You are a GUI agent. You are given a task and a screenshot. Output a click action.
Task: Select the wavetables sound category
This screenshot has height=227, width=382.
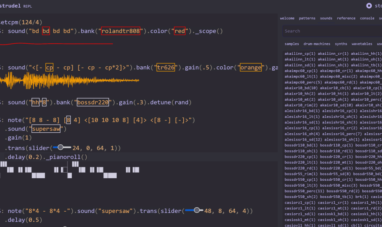362,44
